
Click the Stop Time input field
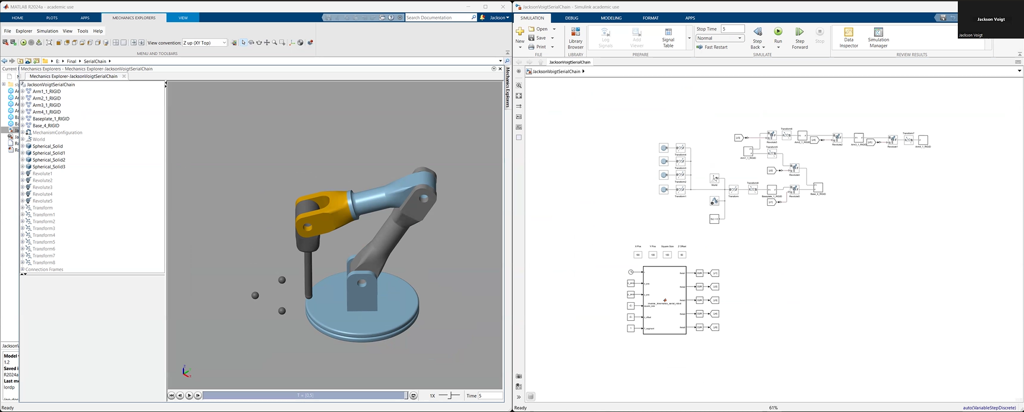click(x=733, y=29)
